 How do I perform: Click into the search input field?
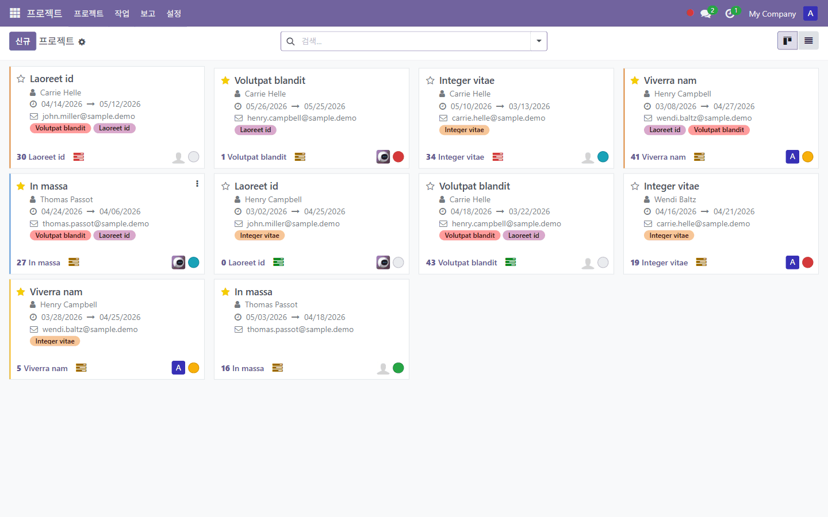point(414,41)
